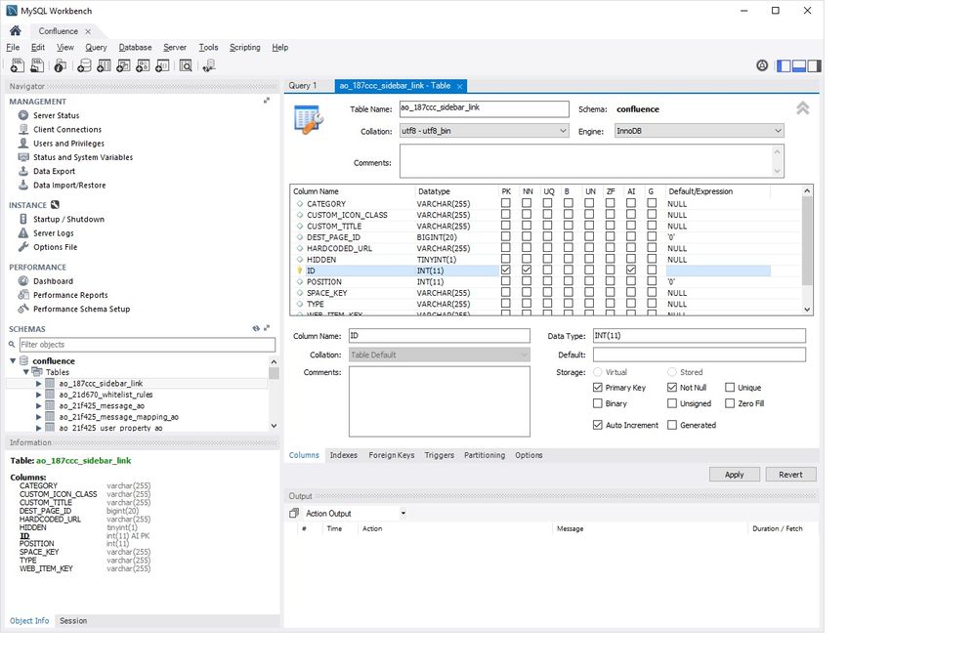
Task: Toggle AI checkbox in the ID row
Action: 630,271
